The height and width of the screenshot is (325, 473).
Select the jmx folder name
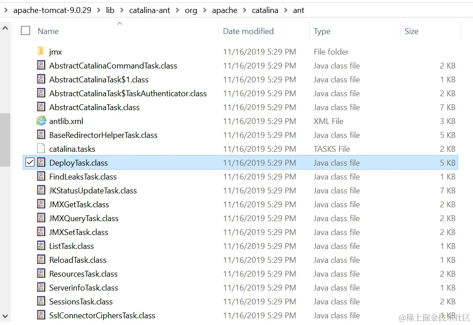[55, 52]
